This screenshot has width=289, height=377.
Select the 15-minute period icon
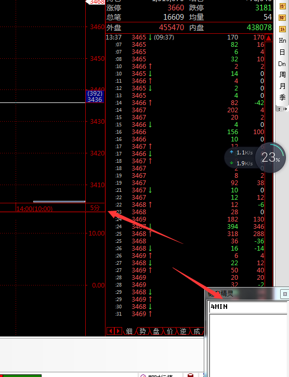(x=282, y=6)
